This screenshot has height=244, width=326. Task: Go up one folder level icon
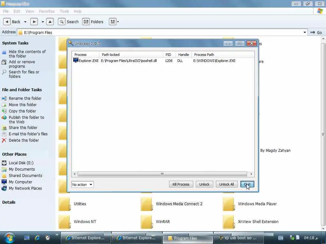(50, 22)
